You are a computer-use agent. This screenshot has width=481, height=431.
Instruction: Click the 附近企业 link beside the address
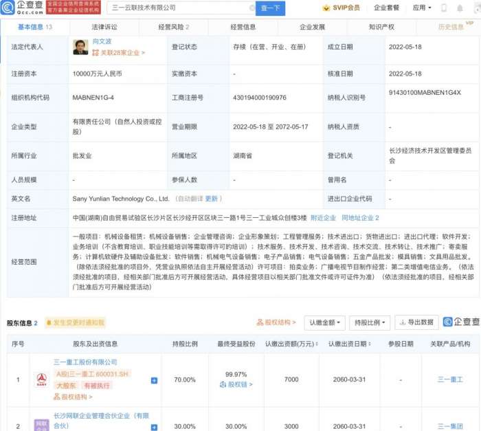click(x=323, y=218)
